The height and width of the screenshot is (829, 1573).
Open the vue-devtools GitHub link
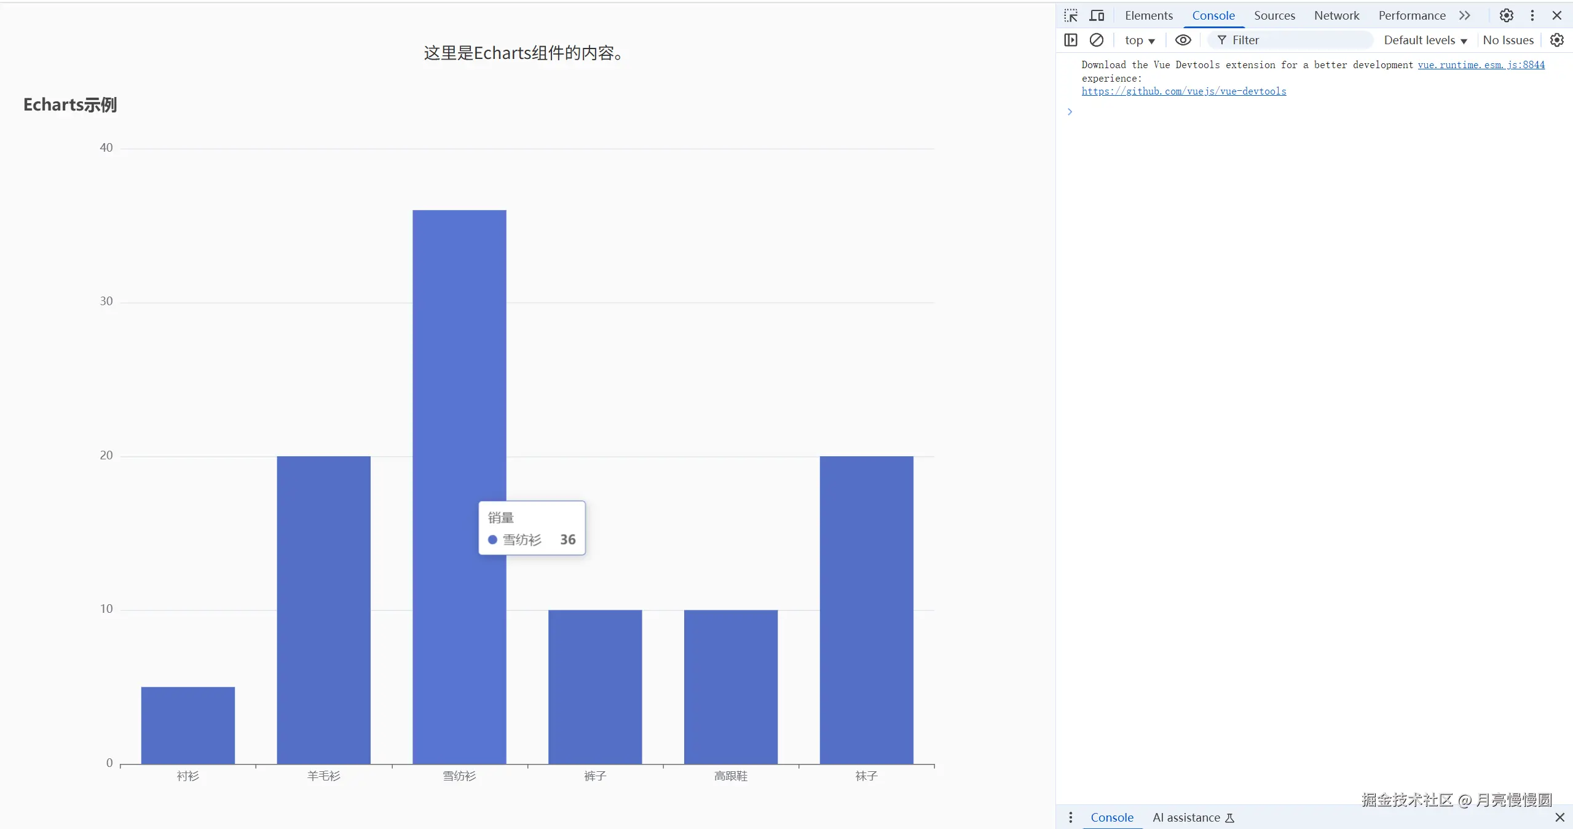tap(1184, 91)
